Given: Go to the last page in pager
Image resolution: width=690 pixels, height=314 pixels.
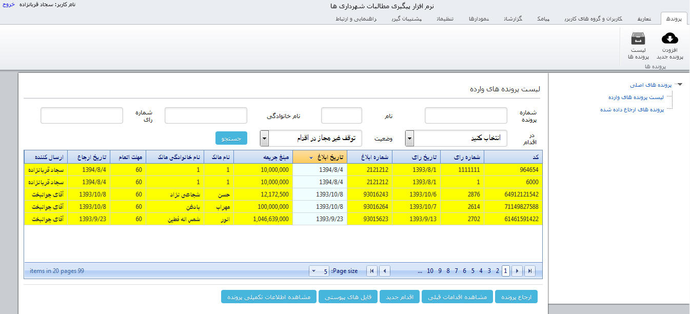Looking at the screenshot, I should [530, 271].
